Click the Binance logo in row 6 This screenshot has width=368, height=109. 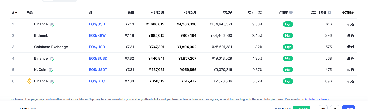pos(30,81)
